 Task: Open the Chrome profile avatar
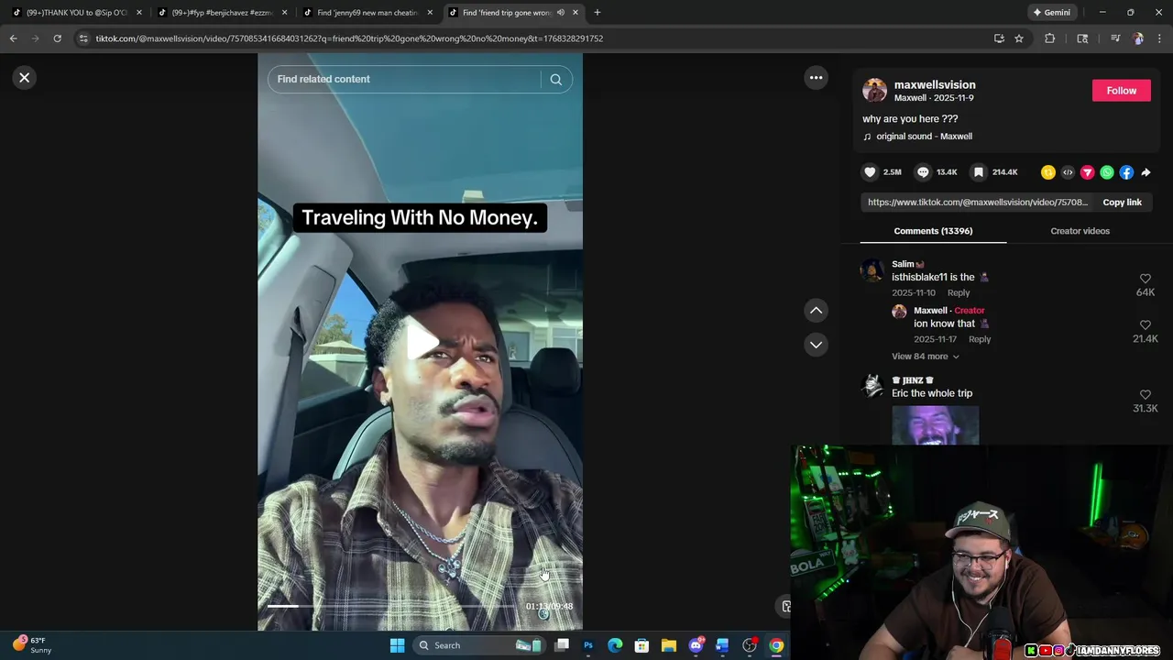1138,38
